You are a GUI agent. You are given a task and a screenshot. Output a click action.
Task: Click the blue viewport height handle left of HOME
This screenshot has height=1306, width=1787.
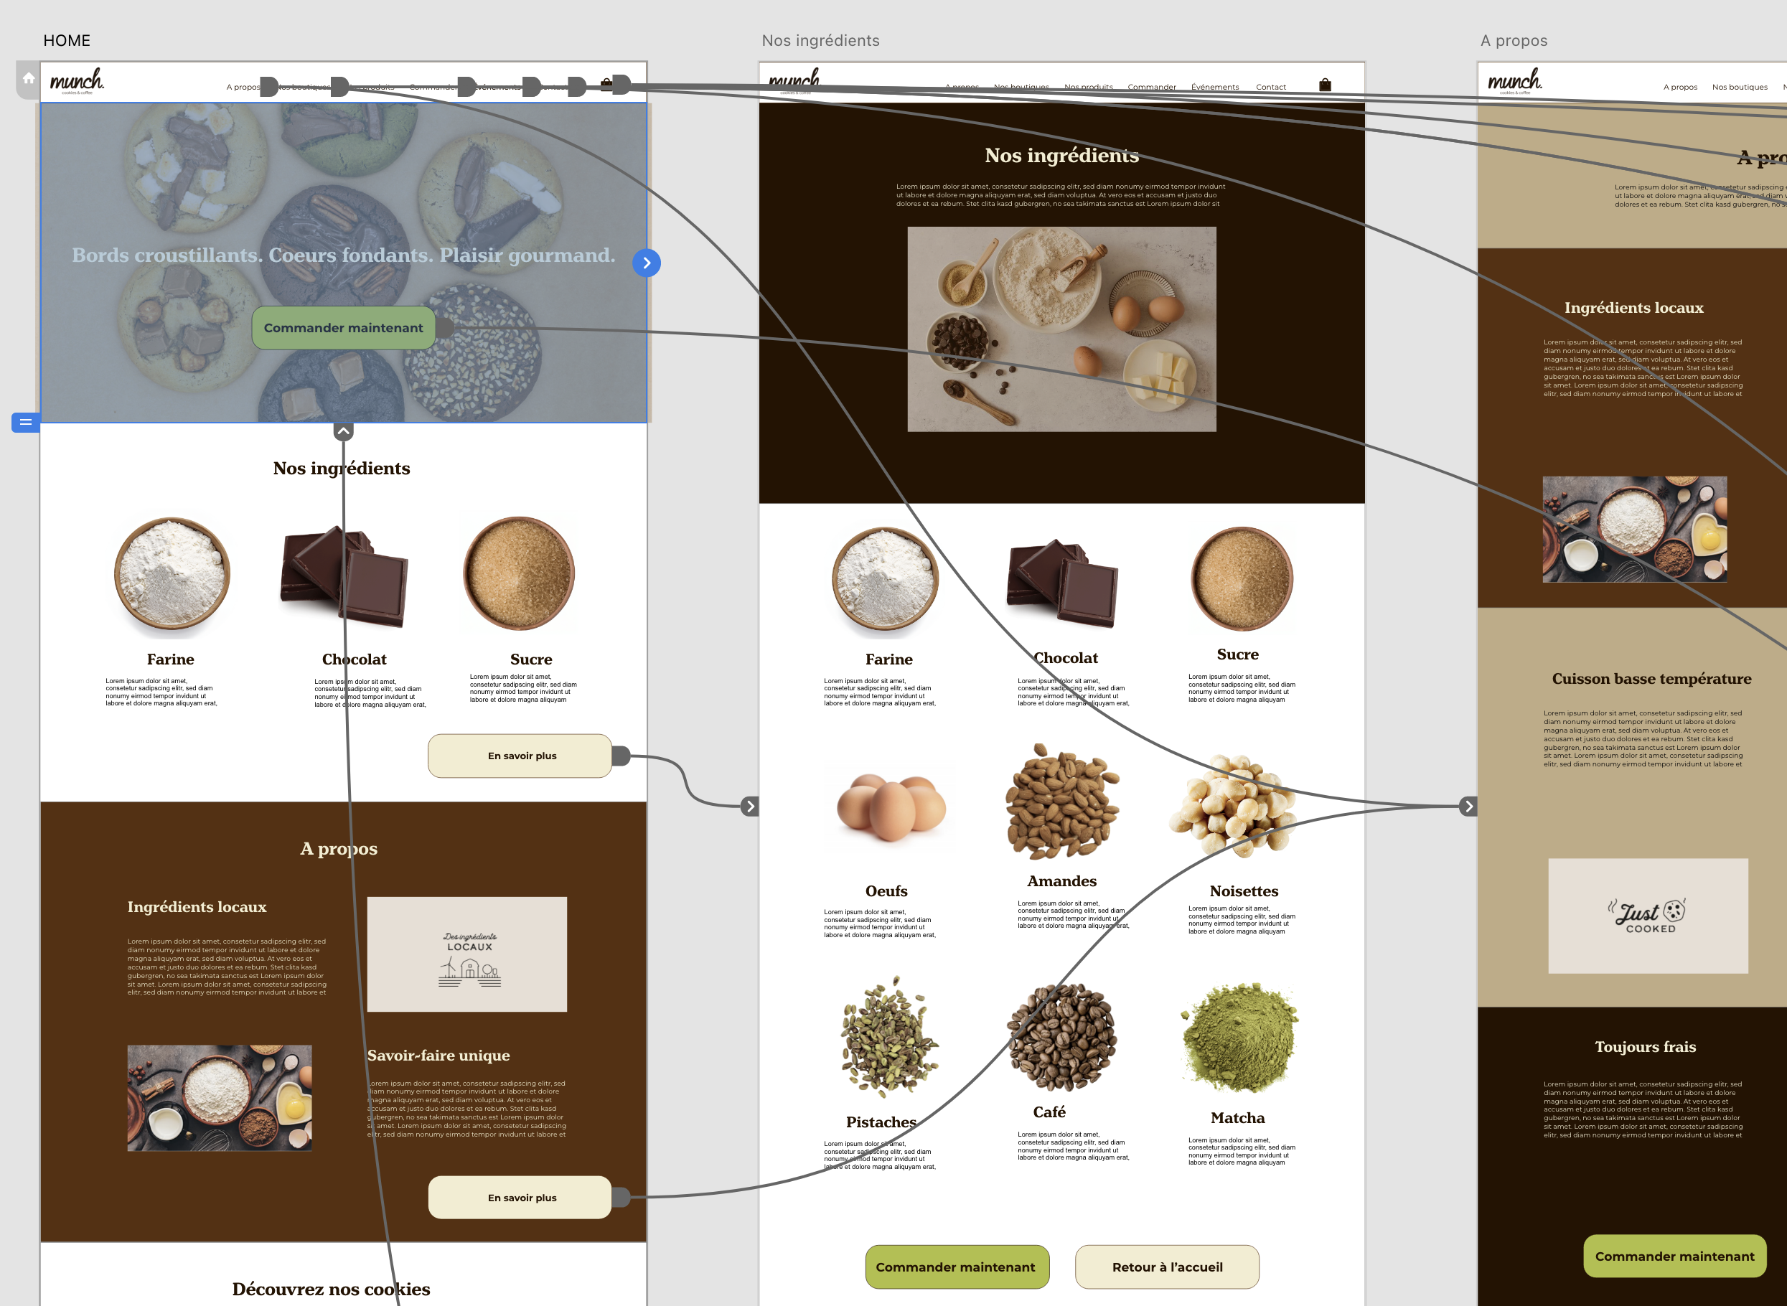[25, 422]
